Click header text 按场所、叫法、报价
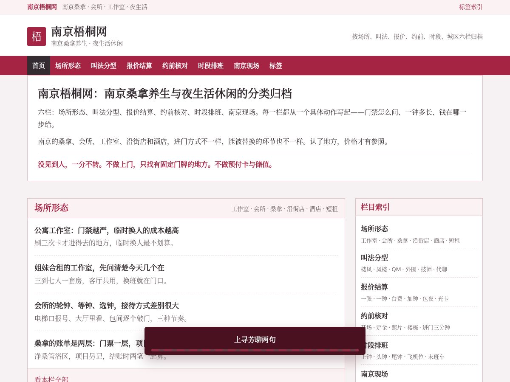Image resolution: width=510 pixels, height=382 pixels. pyautogui.click(x=417, y=37)
